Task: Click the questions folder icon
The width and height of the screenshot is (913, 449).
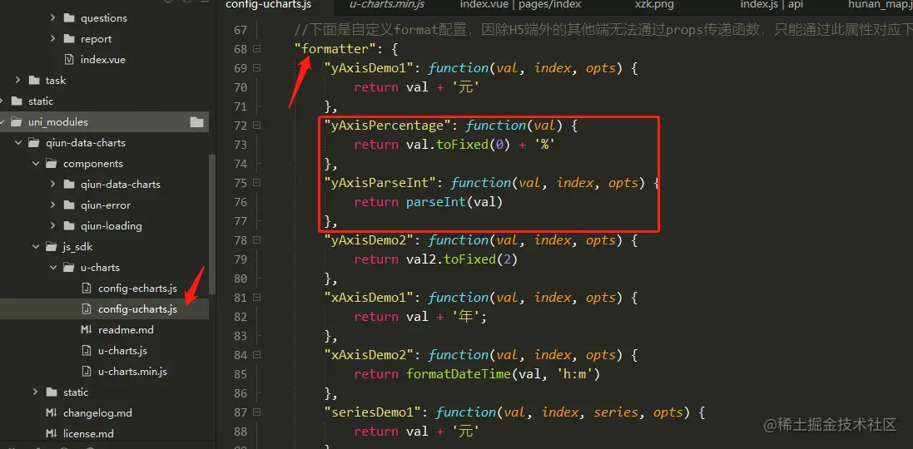Action: point(69,18)
